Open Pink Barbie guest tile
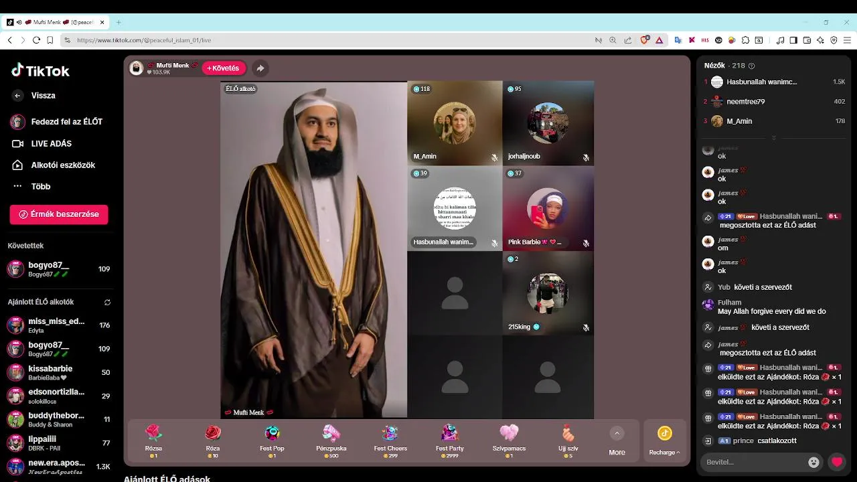857x482 pixels. click(x=548, y=208)
